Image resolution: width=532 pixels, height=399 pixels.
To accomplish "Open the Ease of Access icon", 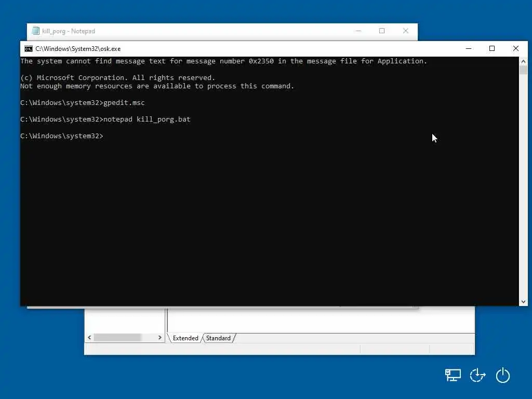I will pyautogui.click(x=478, y=375).
